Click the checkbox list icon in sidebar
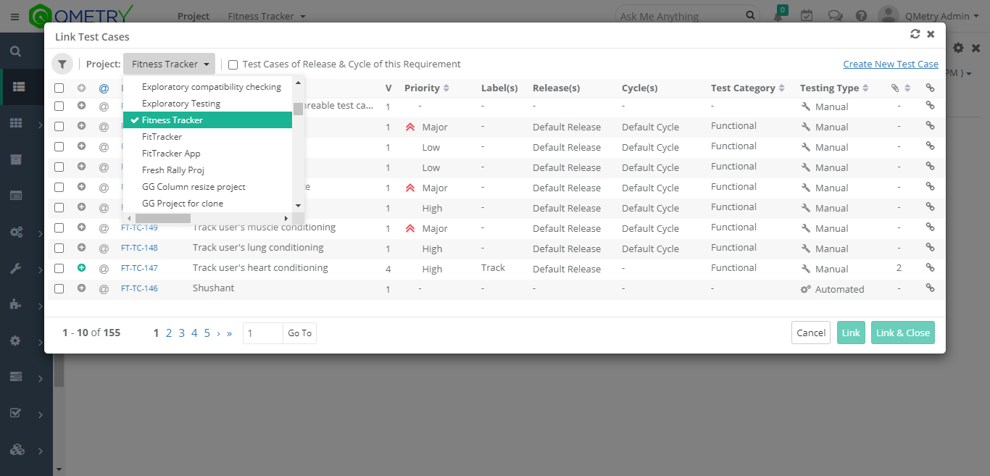Screen dimensions: 990x476 coord(15,413)
